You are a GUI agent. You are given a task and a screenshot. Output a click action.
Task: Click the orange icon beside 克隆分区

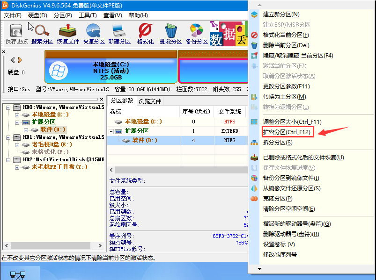[x=254, y=199]
